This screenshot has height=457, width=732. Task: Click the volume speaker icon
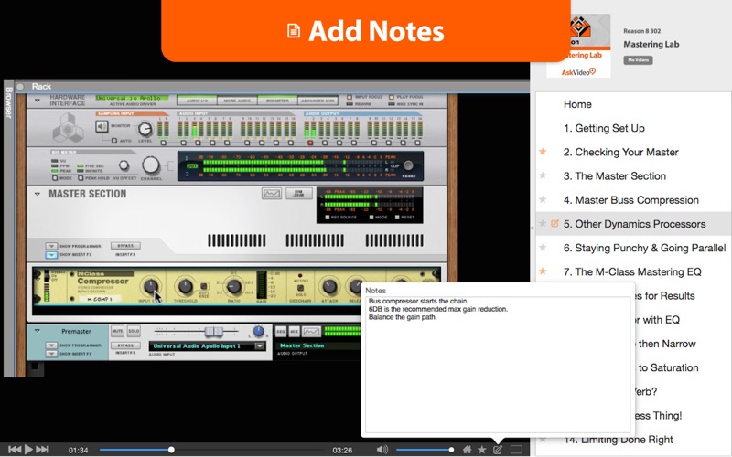[x=382, y=450]
